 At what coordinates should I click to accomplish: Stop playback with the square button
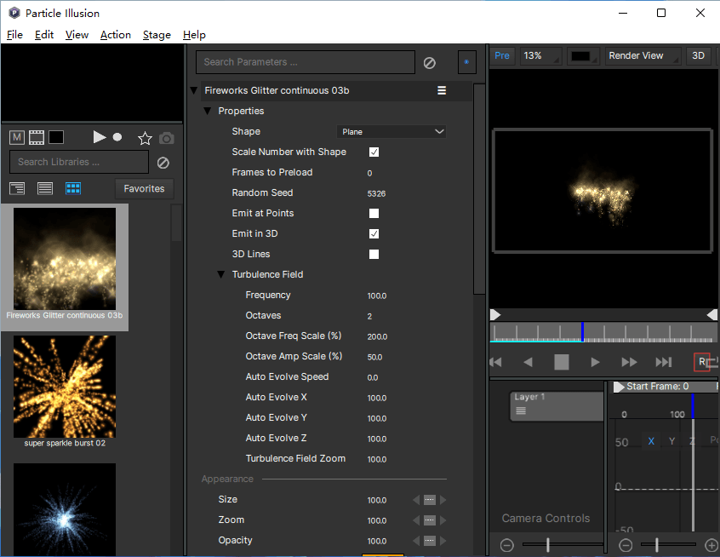561,362
